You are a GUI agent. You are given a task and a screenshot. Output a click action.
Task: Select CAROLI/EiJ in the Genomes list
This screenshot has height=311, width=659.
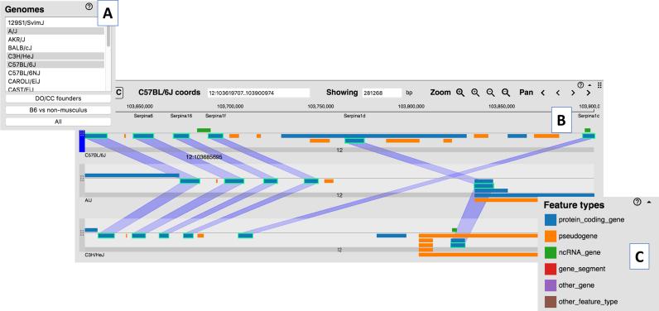[x=55, y=81]
